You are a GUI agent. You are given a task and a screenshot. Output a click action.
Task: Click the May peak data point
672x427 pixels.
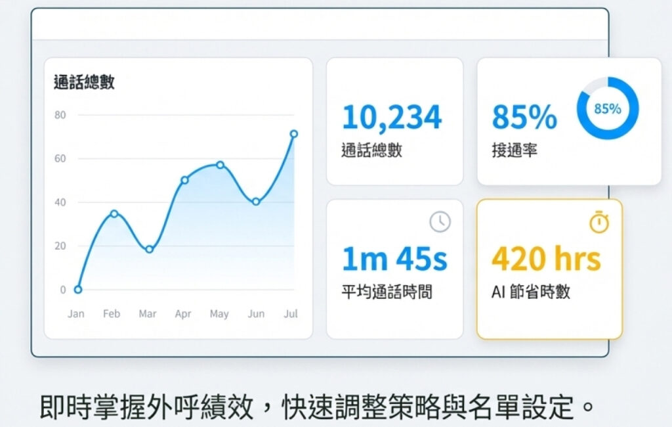220,165
